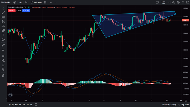Open time axis settings circle icon
The width and height of the screenshot is (190, 107).
(186, 101)
